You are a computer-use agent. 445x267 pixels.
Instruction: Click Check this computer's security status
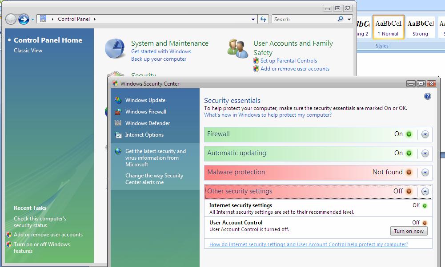[40, 222]
